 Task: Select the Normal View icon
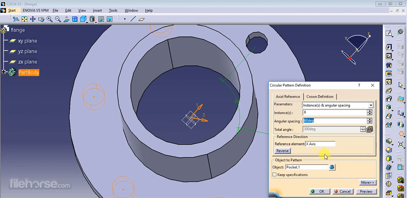point(66,19)
